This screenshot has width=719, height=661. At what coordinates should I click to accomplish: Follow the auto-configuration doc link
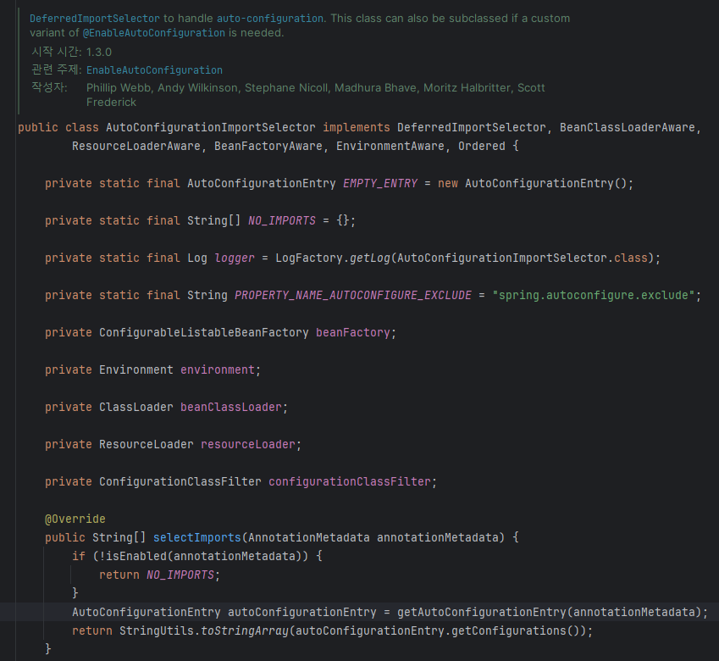point(270,19)
